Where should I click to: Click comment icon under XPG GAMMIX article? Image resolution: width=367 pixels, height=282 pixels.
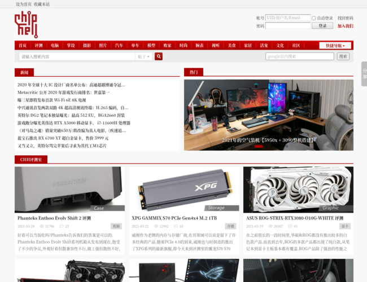(176, 226)
